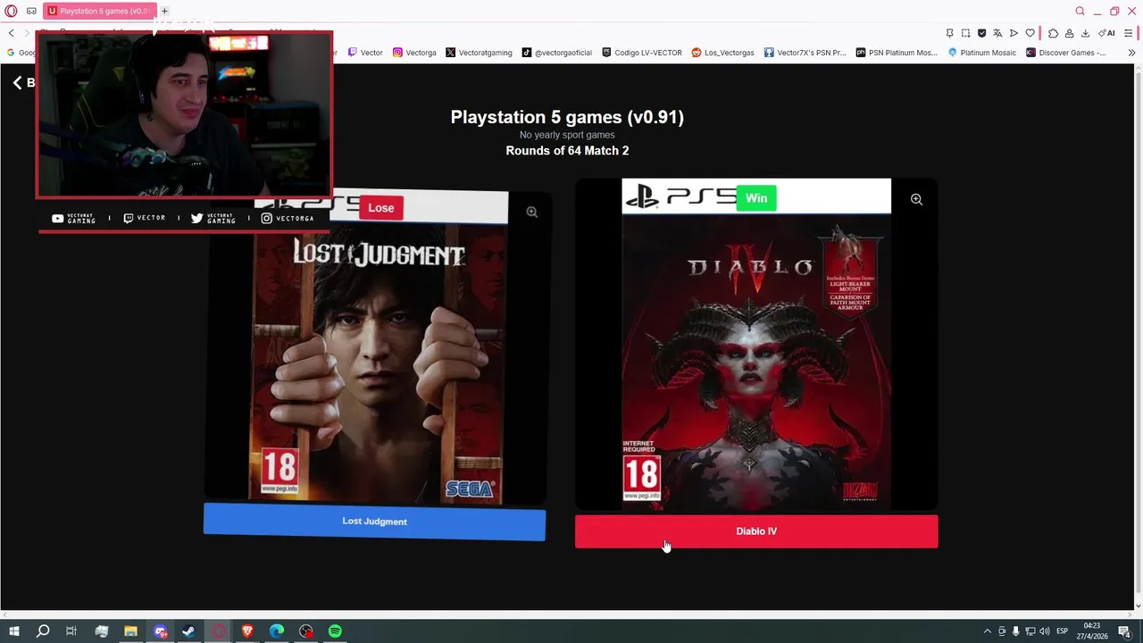The width and height of the screenshot is (1143, 643).
Task: Expand bookmarks bar overflow chevron
Action: click(1131, 53)
